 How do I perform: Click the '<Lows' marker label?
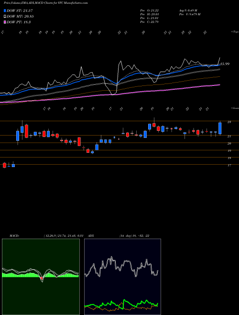coord(235,108)
